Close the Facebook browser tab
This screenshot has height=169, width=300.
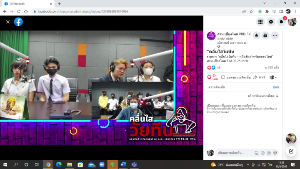click(x=51, y=4)
